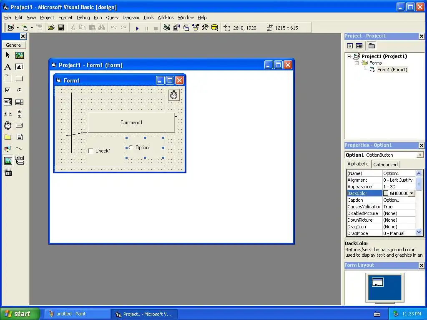Show the Toolbox via hammer-wrench icon
The image size is (427, 320).
coord(205,27)
